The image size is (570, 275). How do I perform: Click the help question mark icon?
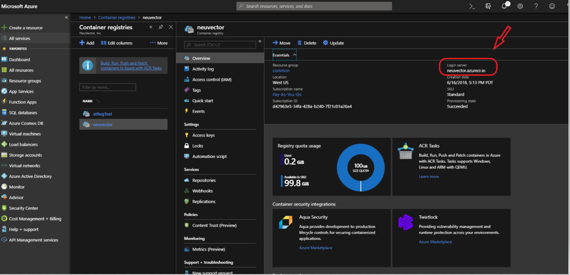pos(536,6)
